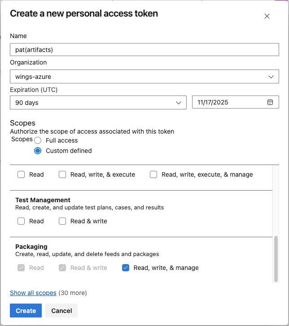
Task: Check Test Management Read & write
Action: pos(62,221)
